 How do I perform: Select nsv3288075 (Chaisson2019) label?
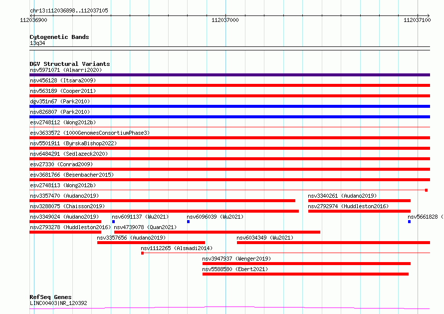point(67,206)
